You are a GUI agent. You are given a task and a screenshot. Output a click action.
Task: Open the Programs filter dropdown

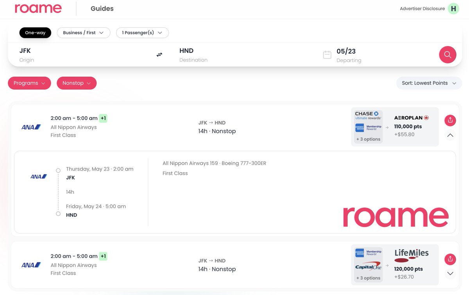pyautogui.click(x=29, y=83)
